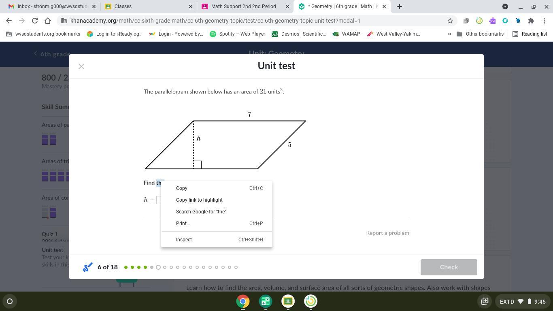Image resolution: width=553 pixels, height=311 pixels.
Task: Go back to 6th grade course page
Action: 52,54
